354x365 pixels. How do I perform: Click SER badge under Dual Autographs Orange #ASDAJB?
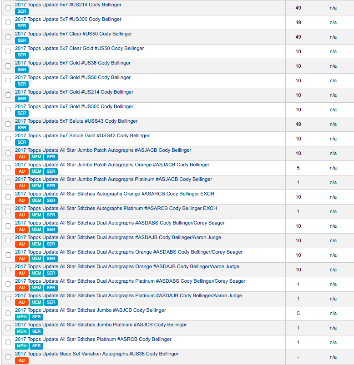click(x=51, y=273)
